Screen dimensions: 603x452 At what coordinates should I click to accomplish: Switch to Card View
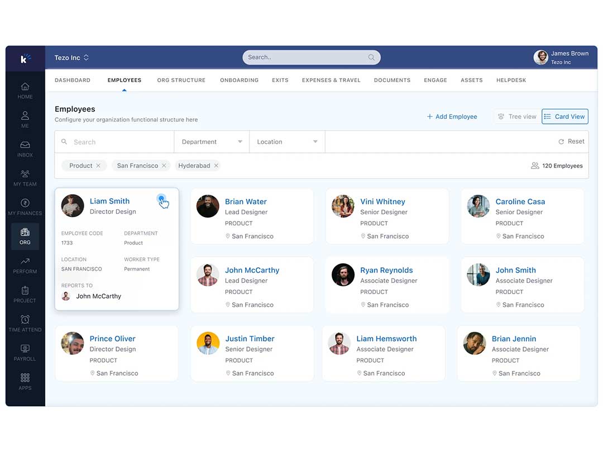click(x=565, y=117)
